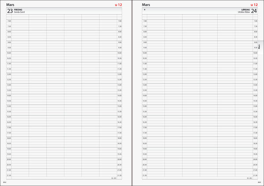Image resolution: width=264 pixels, height=186 pixels.
Task: Click the day count "83-282" at the Saturday page bottom
Action: [x=249, y=178]
